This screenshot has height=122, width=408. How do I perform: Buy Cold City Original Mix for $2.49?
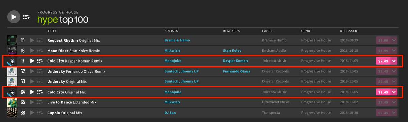click(x=383, y=92)
